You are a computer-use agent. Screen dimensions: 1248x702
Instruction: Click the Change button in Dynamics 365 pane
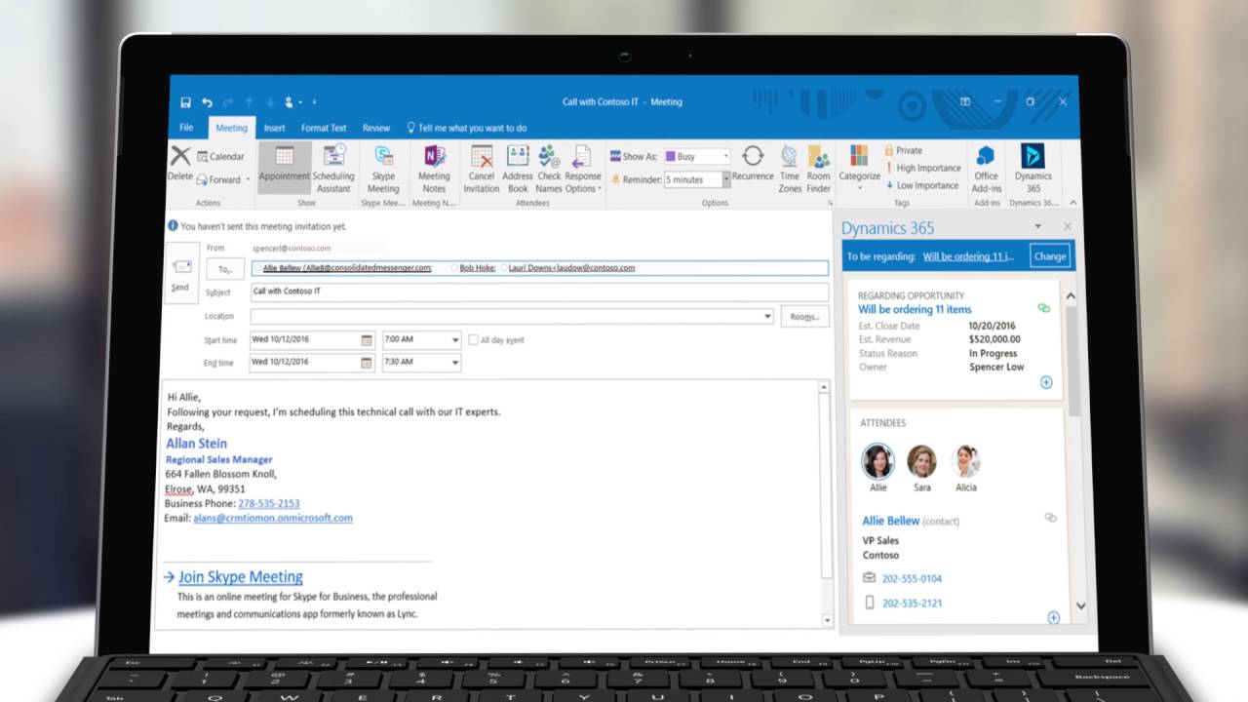coord(1049,255)
